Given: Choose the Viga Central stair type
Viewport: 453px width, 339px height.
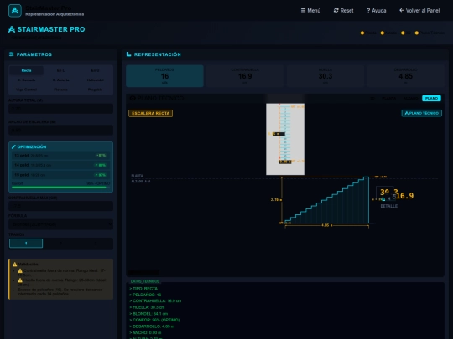Looking at the screenshot, I should pos(26,90).
